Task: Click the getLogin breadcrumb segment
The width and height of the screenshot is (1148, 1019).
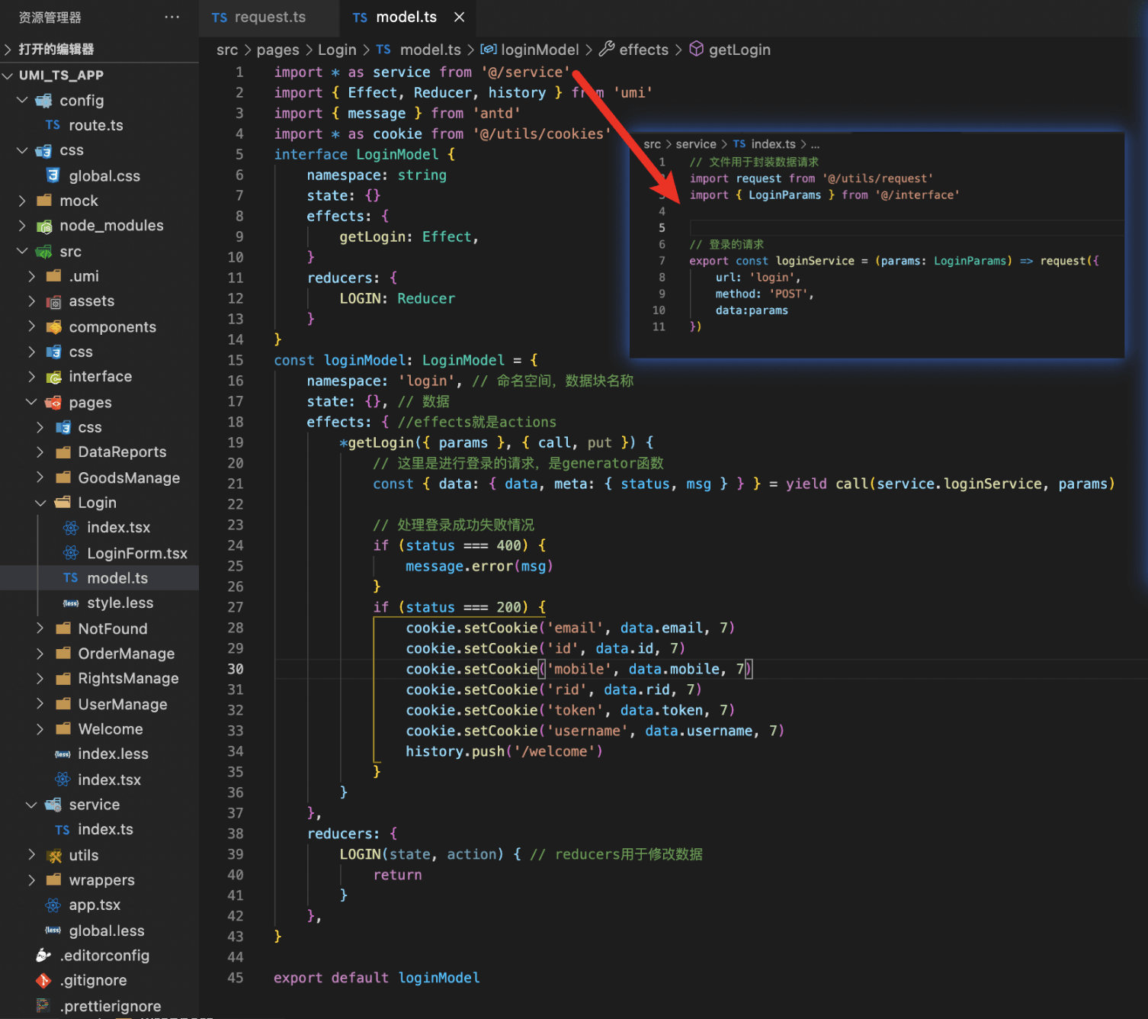Action: [739, 50]
